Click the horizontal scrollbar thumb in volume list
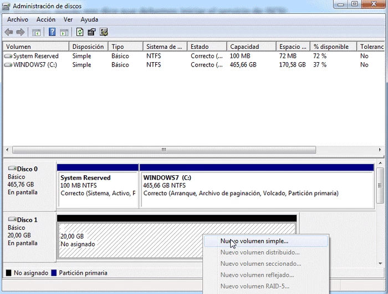This screenshot has height=294, width=388. pyautogui.click(x=164, y=150)
